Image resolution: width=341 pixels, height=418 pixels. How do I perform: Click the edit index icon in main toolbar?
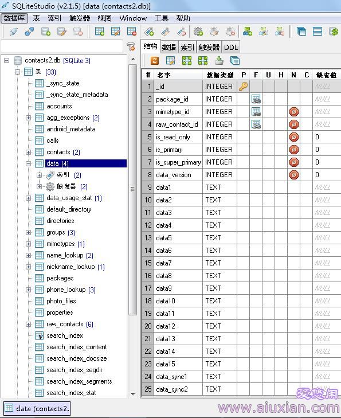point(165,32)
